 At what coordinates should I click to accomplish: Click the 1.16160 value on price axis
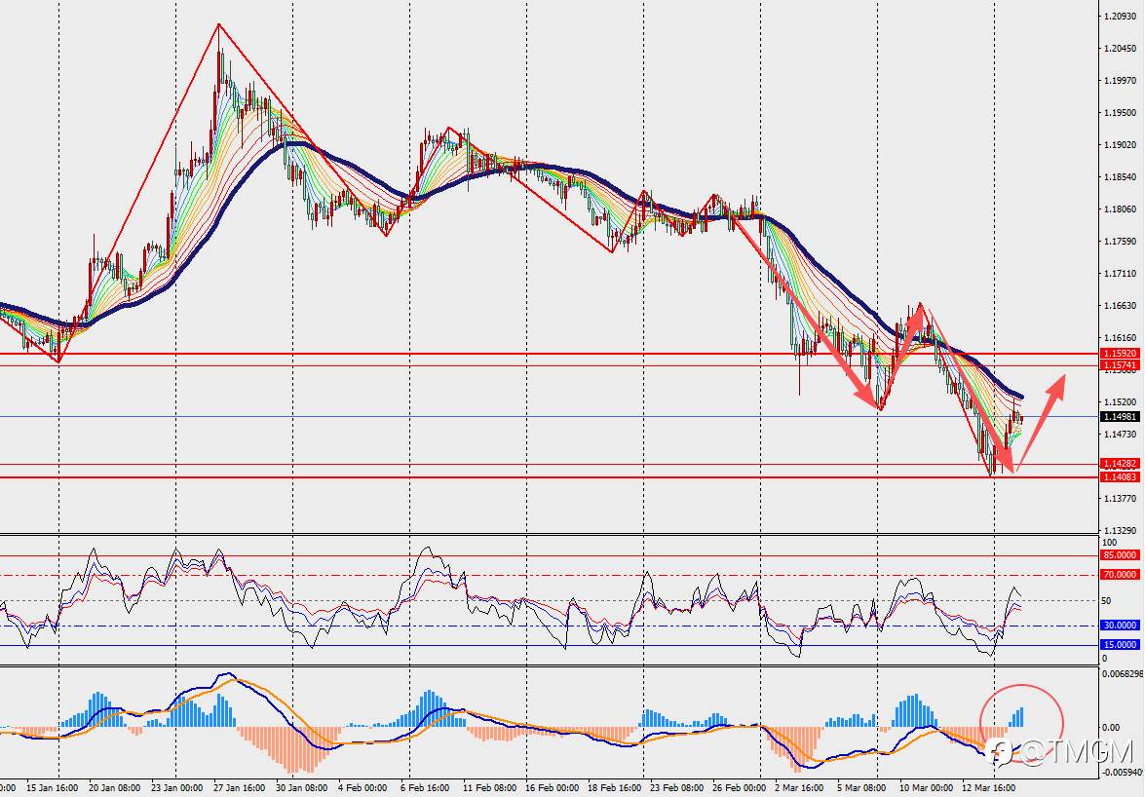click(x=1121, y=338)
